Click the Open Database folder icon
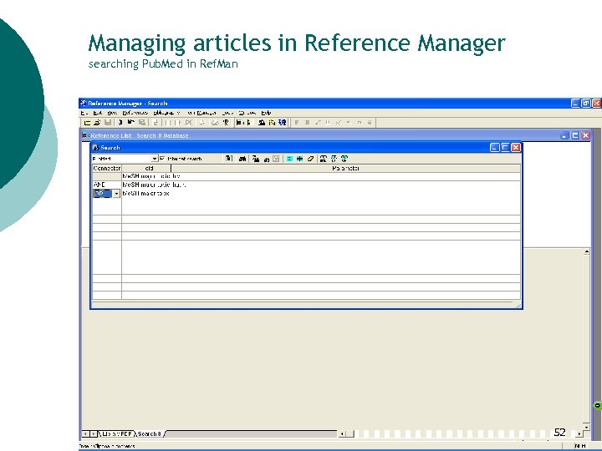Viewport: 602px width, 451px height. [97, 123]
